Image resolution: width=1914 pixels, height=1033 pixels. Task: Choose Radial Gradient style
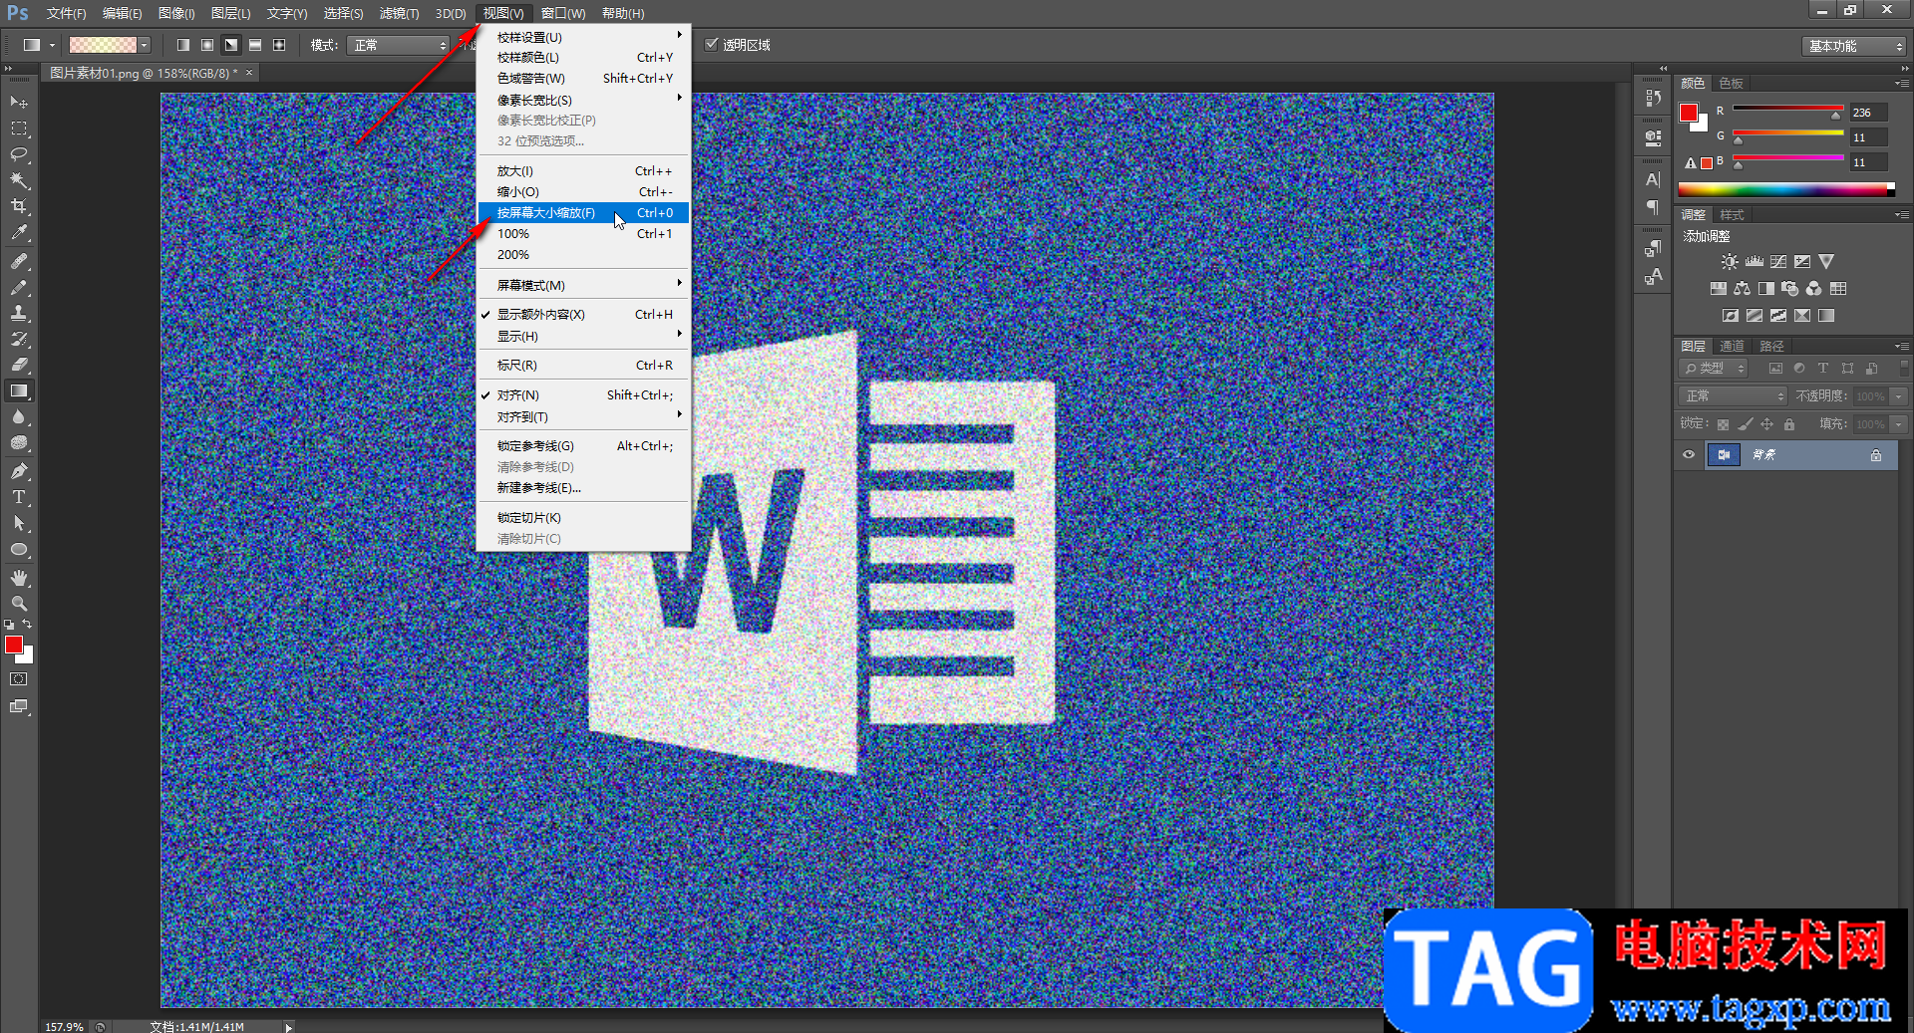206,45
